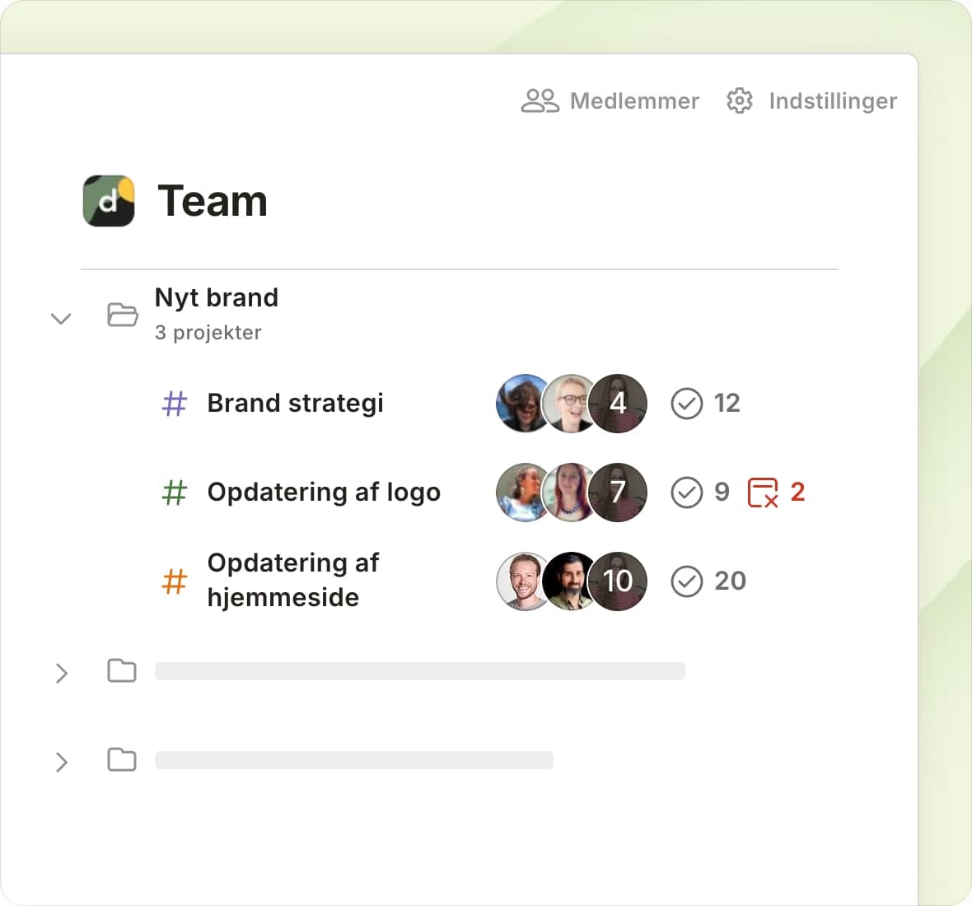Click the green hash icon for Opdatering af logo
Viewport: 972px width, 906px height.
click(174, 493)
